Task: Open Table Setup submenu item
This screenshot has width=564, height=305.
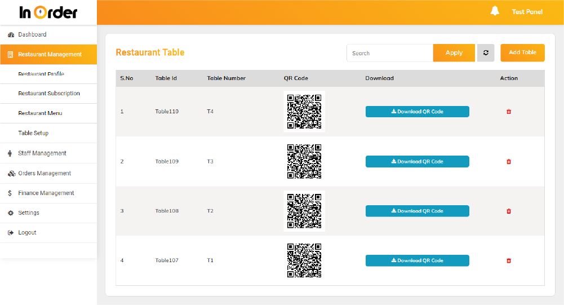Action: click(48, 133)
